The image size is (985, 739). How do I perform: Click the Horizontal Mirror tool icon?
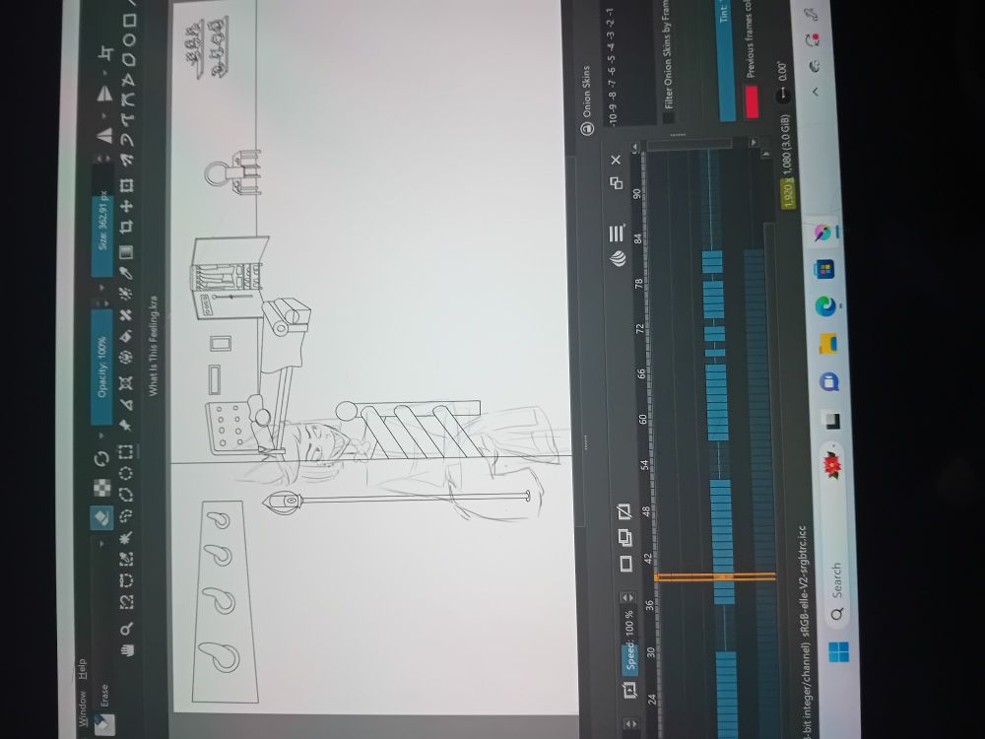tap(105, 133)
